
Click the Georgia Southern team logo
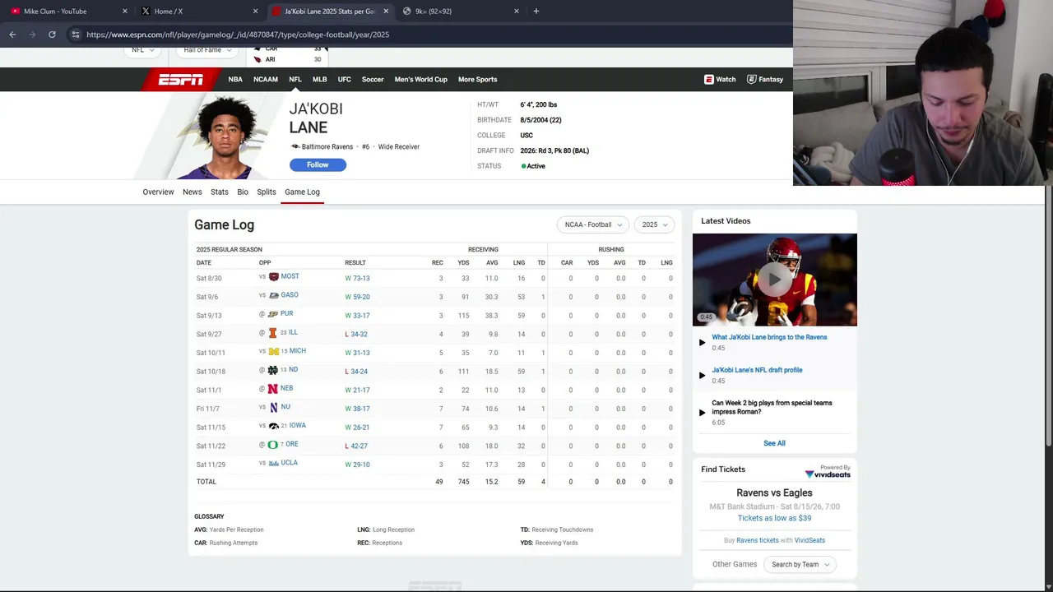(274, 296)
